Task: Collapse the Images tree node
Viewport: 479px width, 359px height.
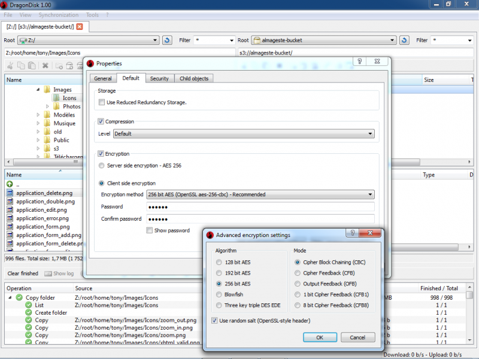Action: point(38,89)
